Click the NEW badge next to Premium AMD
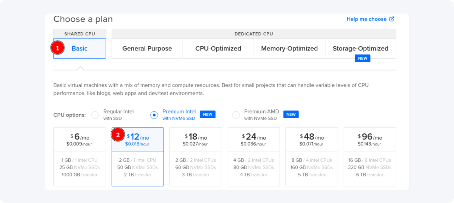Viewport: 454px width, 203px height. 291,114
